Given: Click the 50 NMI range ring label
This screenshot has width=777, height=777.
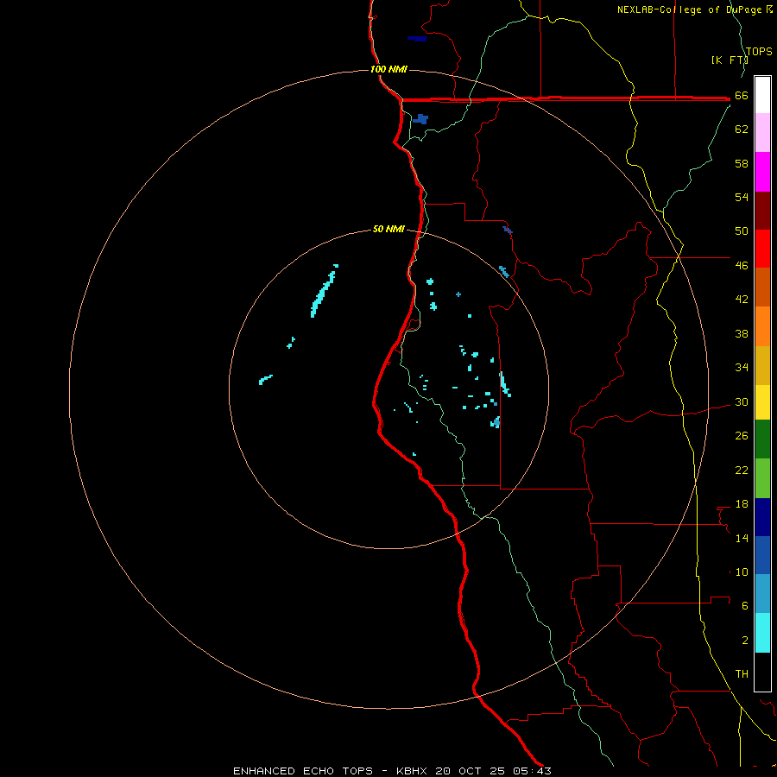Looking at the screenshot, I should (x=388, y=229).
